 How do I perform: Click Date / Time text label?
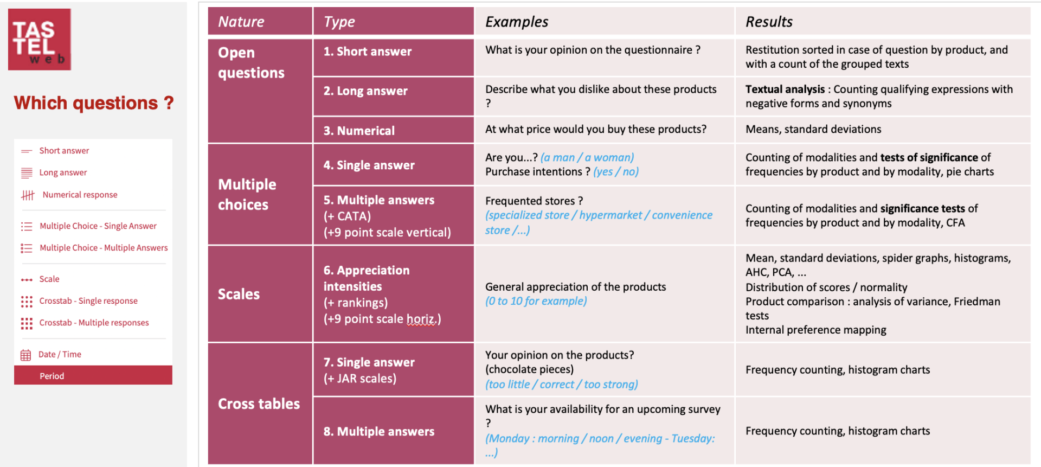tap(60, 354)
